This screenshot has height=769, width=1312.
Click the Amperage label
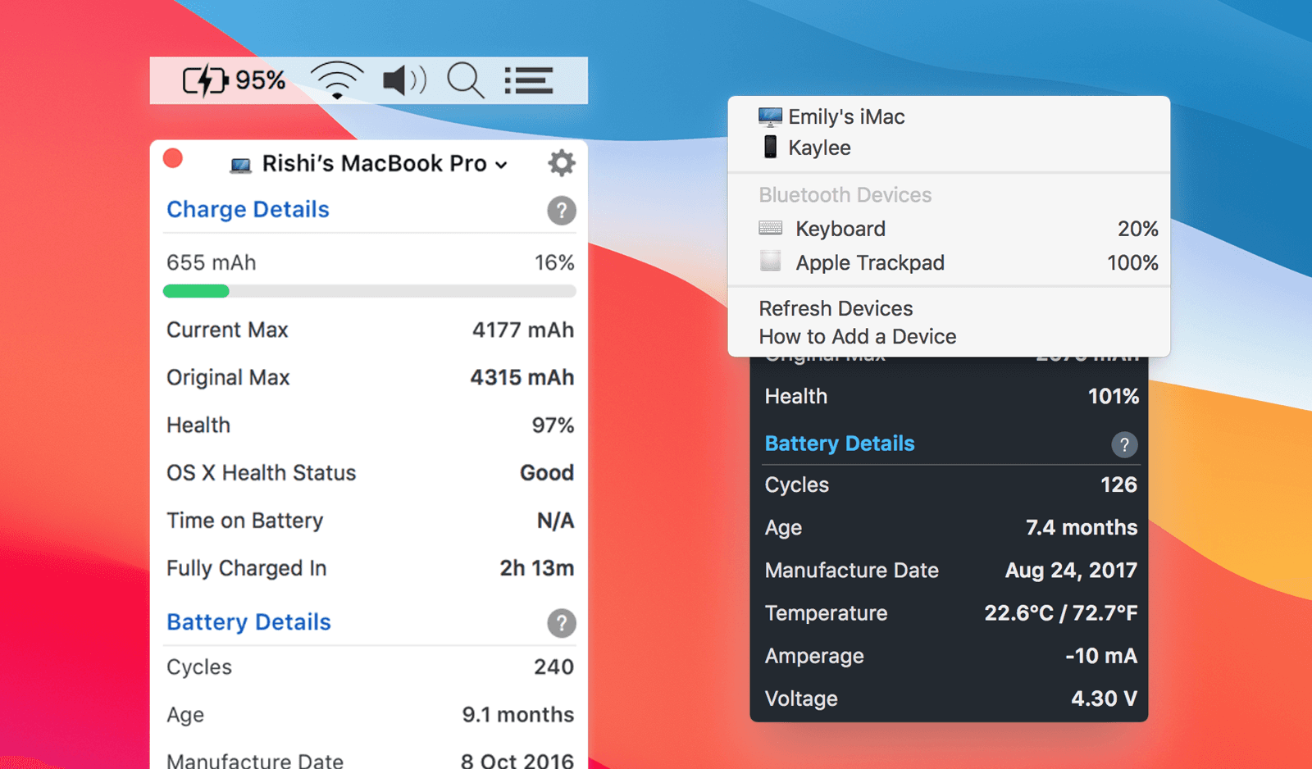[814, 656]
